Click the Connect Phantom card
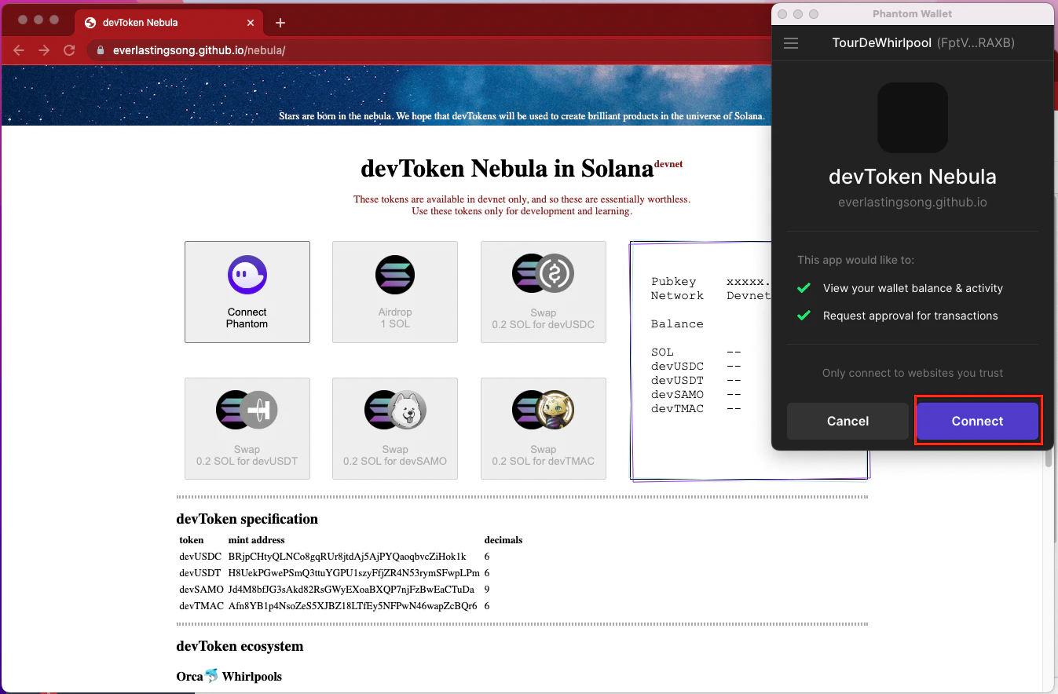Image resolution: width=1058 pixels, height=694 pixels. pos(247,292)
